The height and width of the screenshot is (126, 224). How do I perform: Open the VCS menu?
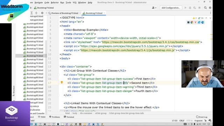coord(75,2)
